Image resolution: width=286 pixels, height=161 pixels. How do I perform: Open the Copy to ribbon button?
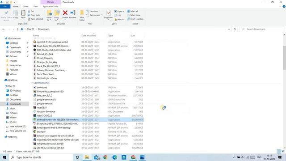point(57,15)
